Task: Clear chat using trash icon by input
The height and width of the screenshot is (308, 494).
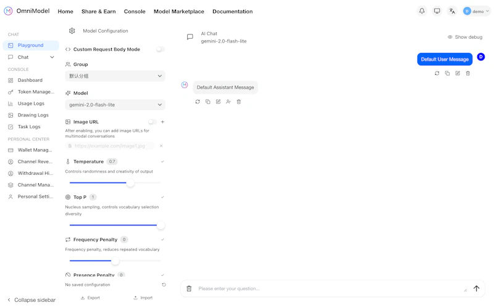Action: point(189,288)
